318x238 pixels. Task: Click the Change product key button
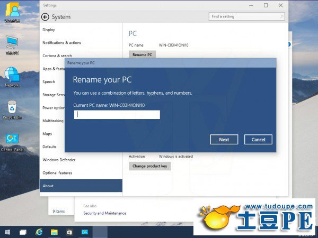(149, 166)
